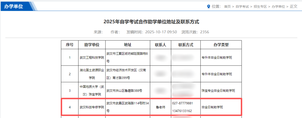Click the contact name 鲁老师
Viewport: 302px width, 118px height.
click(x=161, y=107)
